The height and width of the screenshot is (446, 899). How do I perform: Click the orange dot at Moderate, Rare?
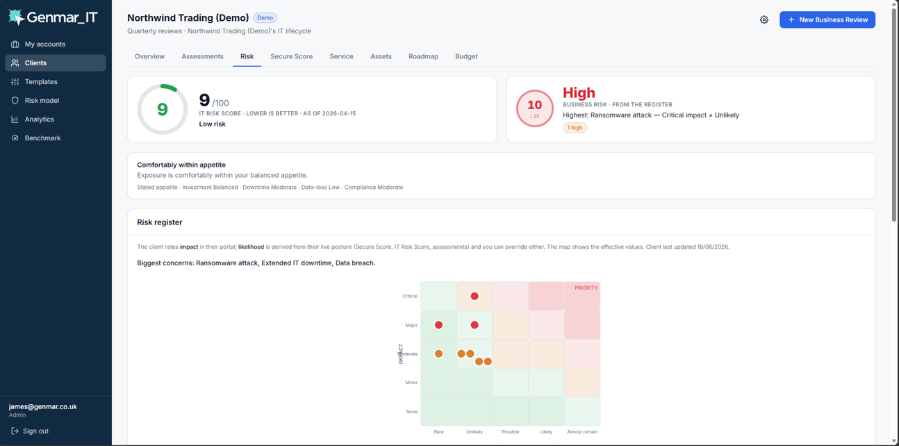tap(438, 354)
